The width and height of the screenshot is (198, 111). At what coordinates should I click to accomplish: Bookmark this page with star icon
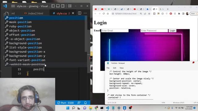pyautogui.click(x=149, y=14)
